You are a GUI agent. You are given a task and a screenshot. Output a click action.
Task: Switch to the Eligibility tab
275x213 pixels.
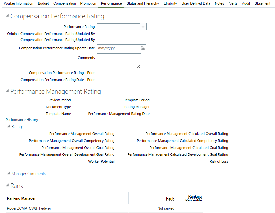click(170, 3)
